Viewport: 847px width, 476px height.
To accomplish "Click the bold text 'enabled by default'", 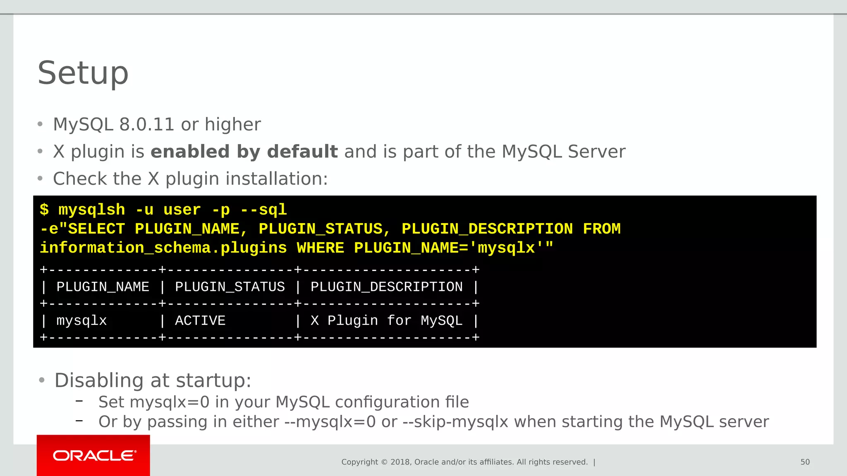I will click(244, 152).
